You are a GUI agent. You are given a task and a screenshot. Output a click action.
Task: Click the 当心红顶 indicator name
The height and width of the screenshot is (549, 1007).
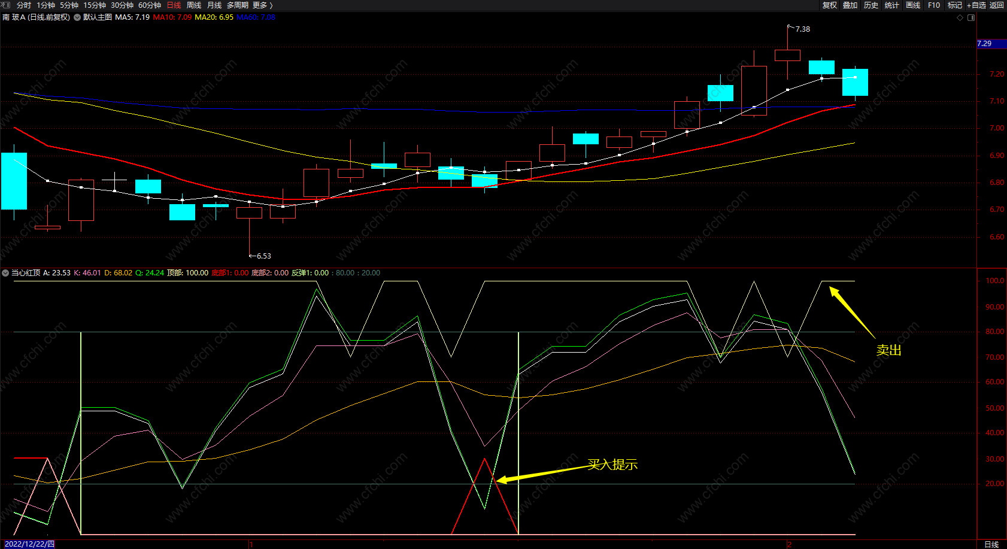pyautogui.click(x=26, y=273)
